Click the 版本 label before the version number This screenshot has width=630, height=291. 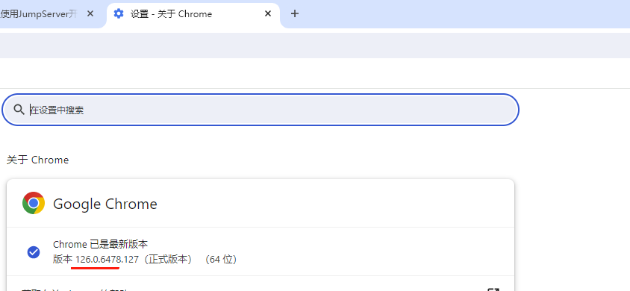pyautogui.click(x=62, y=260)
